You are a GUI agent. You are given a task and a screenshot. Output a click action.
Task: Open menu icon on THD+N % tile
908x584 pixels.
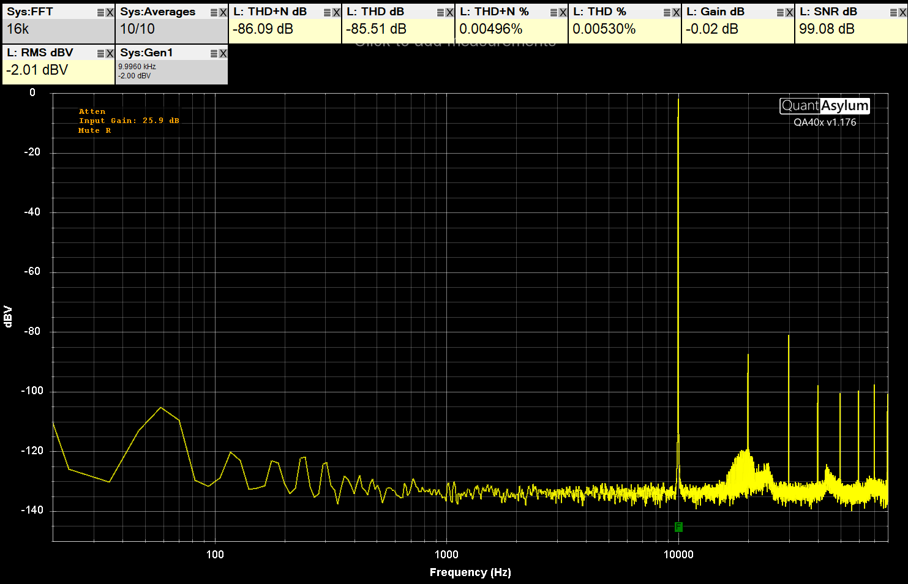554,13
